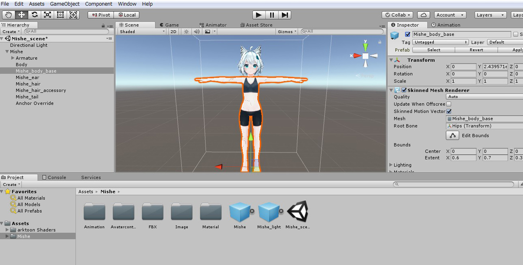Switch to the Asset Store tab
523x265 pixels.
point(256,25)
